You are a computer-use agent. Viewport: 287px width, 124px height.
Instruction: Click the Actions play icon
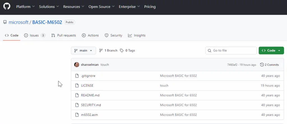coord(84,35)
